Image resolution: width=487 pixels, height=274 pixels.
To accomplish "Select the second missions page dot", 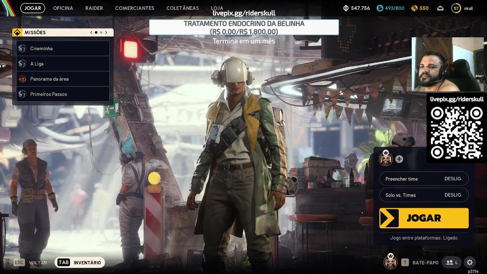I will (x=101, y=32).
